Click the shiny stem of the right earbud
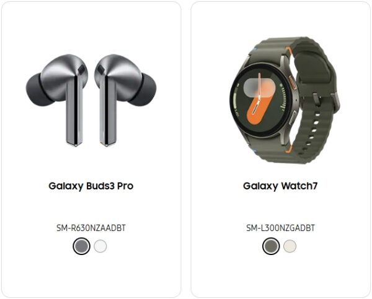The height and width of the screenshot is (299, 372). click(x=108, y=111)
